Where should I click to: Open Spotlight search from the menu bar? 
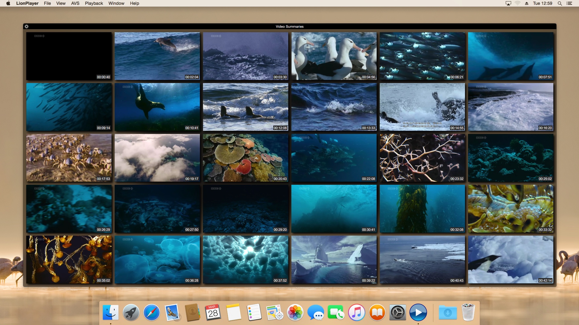point(559,3)
